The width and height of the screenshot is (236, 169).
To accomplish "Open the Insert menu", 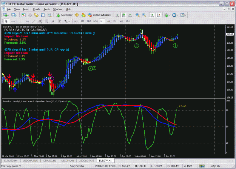I will click(x=26, y=9).
